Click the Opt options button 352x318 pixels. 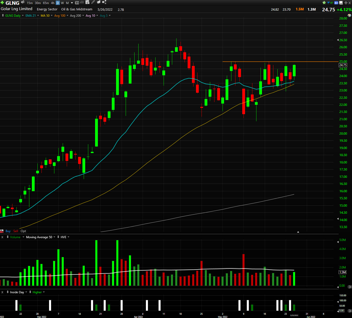(23, 231)
